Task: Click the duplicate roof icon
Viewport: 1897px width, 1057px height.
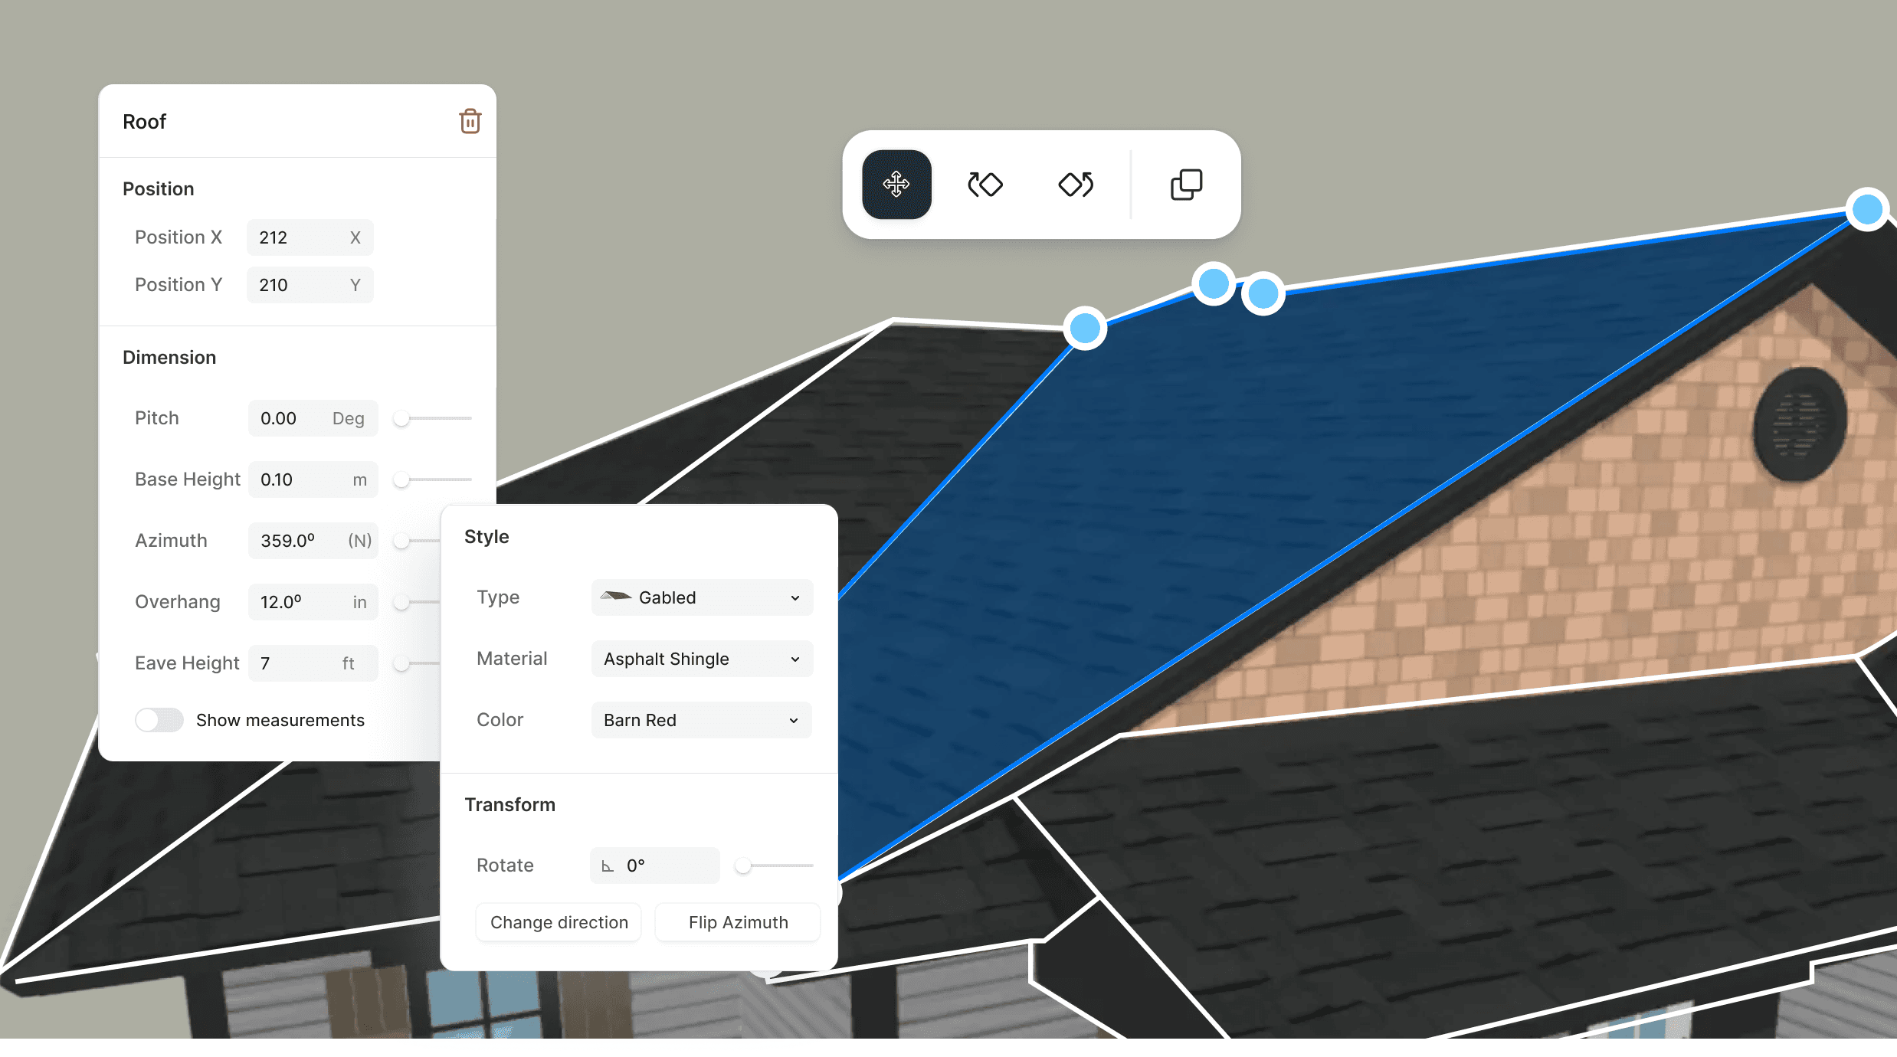Action: coord(1186,185)
